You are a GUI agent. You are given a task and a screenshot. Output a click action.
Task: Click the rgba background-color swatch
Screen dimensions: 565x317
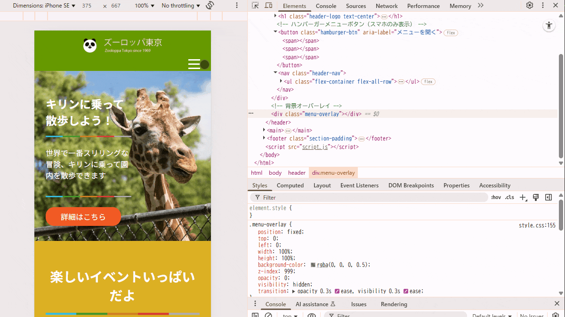tap(313, 265)
